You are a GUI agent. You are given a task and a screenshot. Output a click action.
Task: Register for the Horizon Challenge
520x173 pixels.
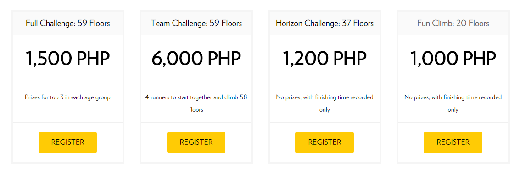(324, 142)
